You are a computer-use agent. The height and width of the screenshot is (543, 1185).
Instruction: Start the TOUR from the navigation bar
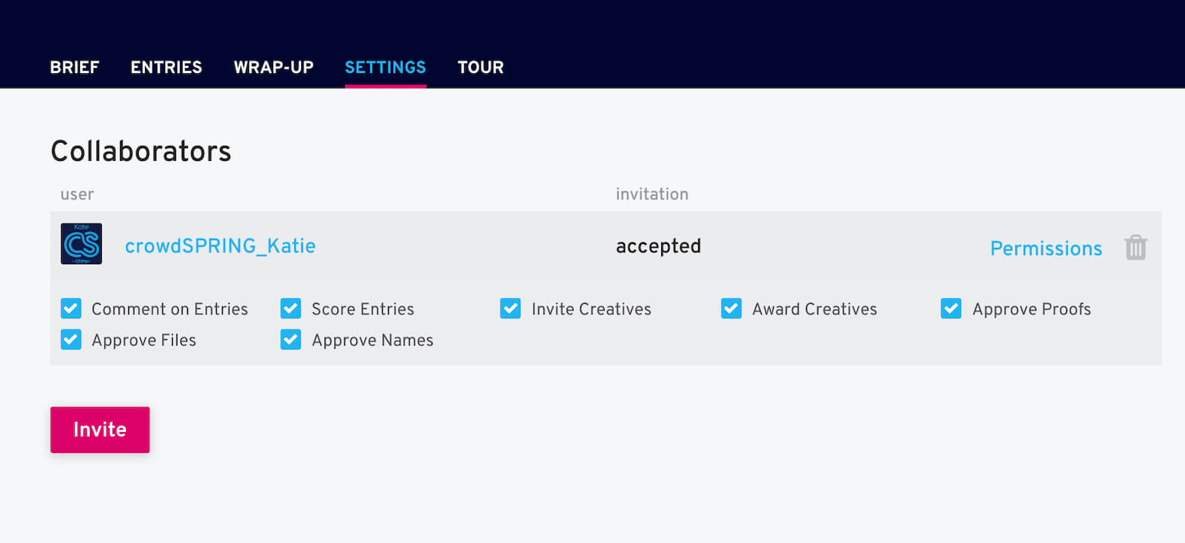[480, 67]
